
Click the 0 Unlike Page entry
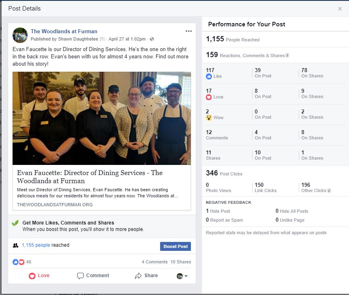tap(290, 220)
